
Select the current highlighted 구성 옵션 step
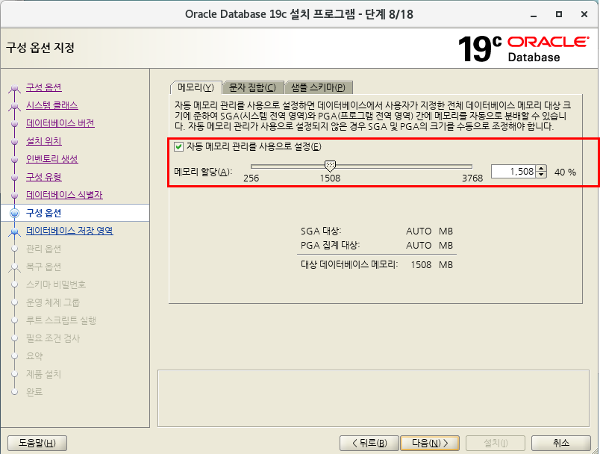pyautogui.click(x=43, y=213)
